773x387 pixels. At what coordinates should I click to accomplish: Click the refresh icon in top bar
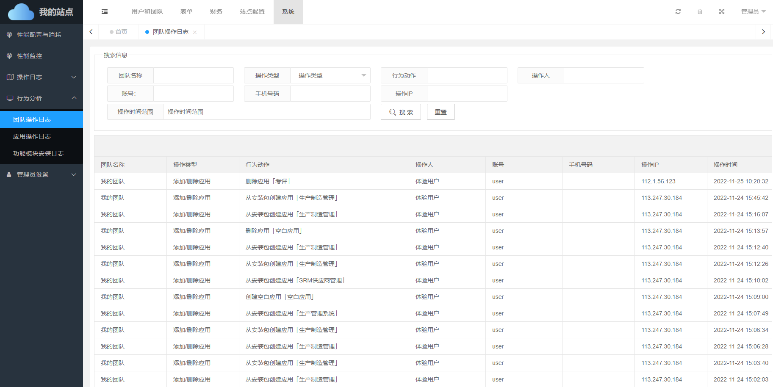click(x=678, y=11)
